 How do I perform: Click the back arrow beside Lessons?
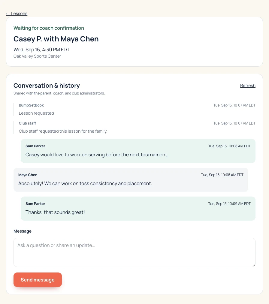click(x=8, y=14)
